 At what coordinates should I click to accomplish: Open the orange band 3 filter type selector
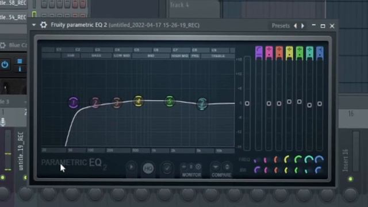tap(279, 52)
